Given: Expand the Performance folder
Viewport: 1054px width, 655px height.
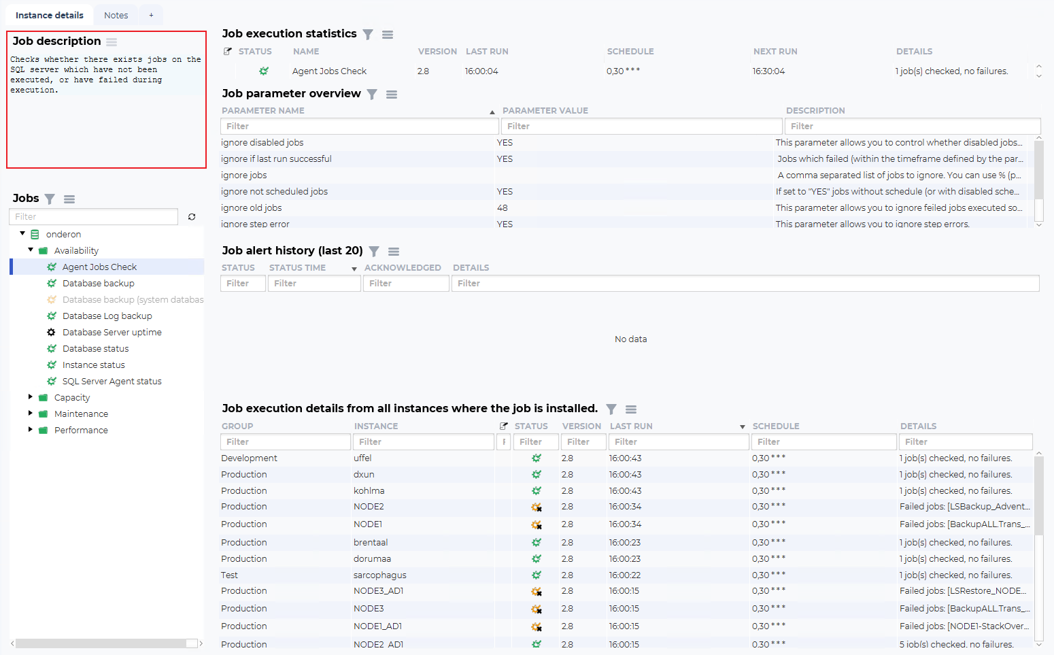Looking at the screenshot, I should tap(31, 430).
